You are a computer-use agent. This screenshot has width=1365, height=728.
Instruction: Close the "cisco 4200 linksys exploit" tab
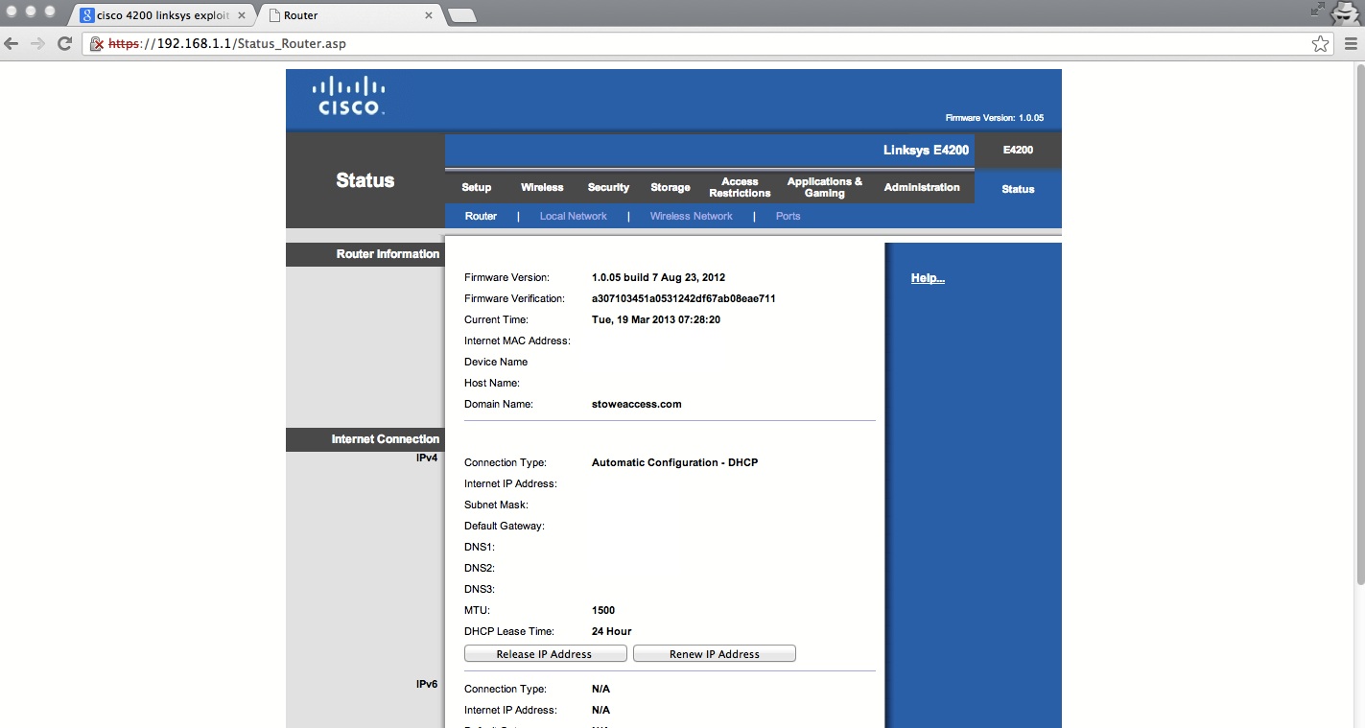[x=242, y=15]
